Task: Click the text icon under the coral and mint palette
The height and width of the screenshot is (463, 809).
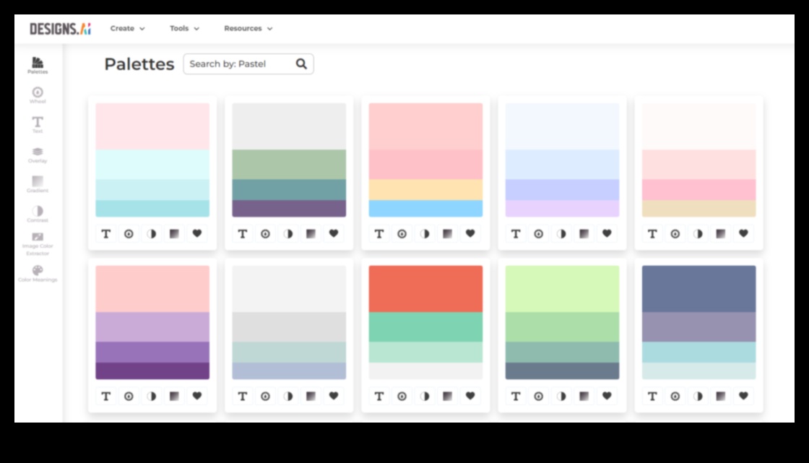Action: (379, 396)
